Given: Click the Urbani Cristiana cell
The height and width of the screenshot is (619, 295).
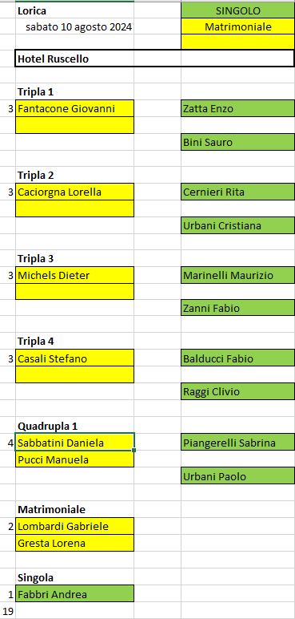Looking at the screenshot, I should tap(238, 225).
